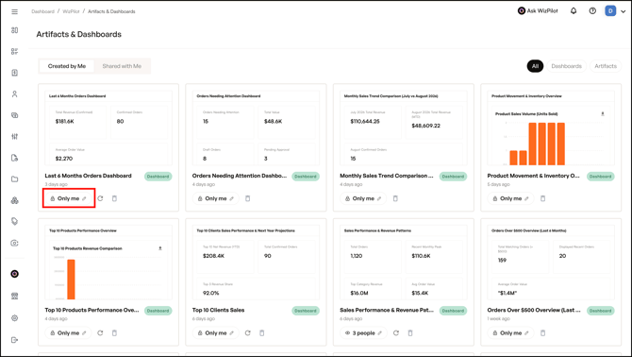This screenshot has width=632, height=357.
Task: Edit Only me sharing on Top 10 Clients Sales
Action: click(216, 332)
